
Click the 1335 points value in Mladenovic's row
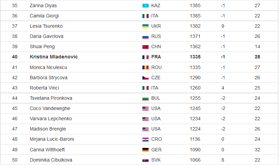click(195, 57)
